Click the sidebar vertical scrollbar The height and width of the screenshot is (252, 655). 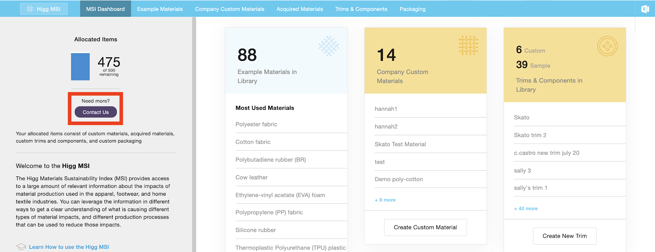click(194, 135)
